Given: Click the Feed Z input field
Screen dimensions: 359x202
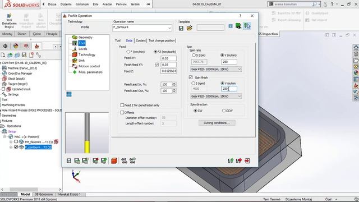Looking at the screenshot, I should pos(168,71).
